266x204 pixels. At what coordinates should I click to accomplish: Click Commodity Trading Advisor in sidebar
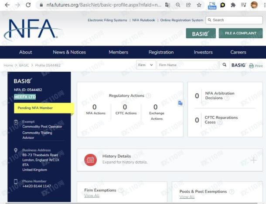[37, 135]
